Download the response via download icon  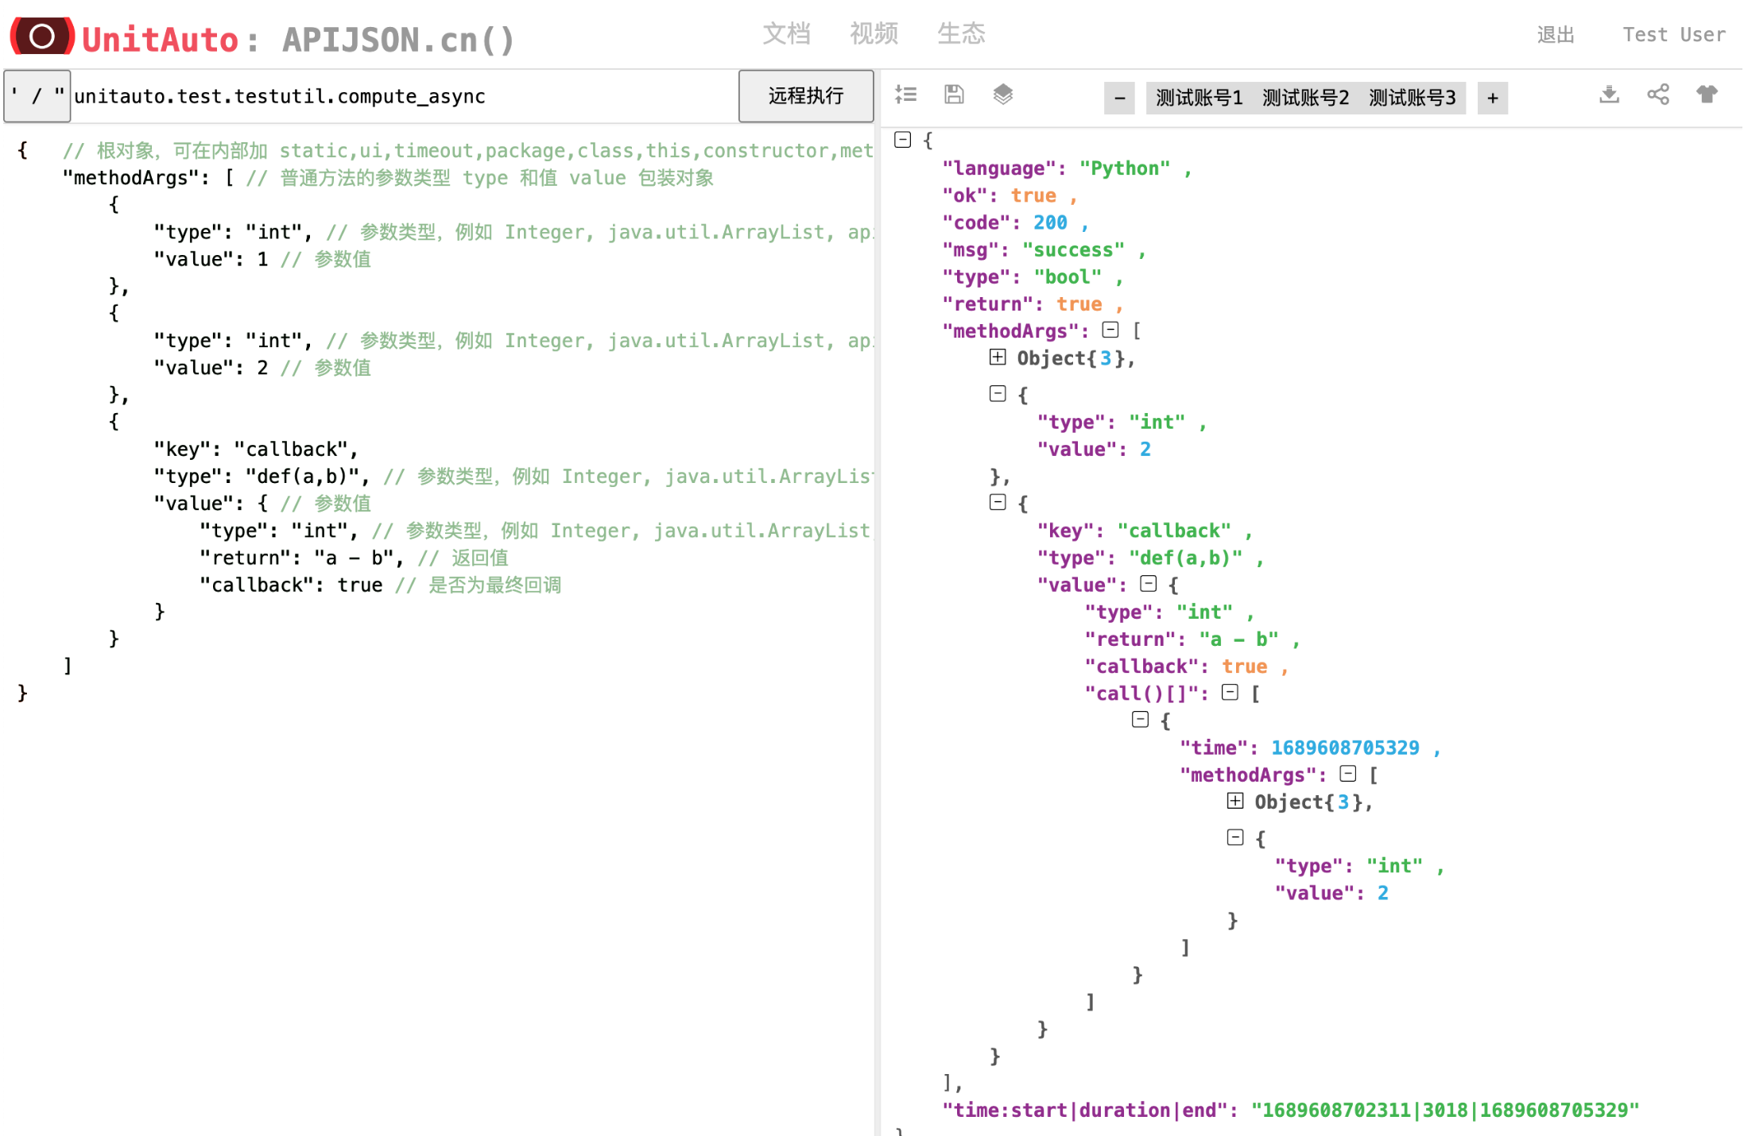(x=1610, y=94)
